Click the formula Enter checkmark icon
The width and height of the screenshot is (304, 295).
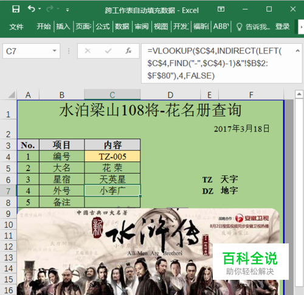pyautogui.click(x=108, y=51)
